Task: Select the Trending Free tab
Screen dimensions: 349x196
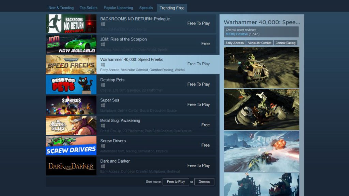Action: point(172,8)
